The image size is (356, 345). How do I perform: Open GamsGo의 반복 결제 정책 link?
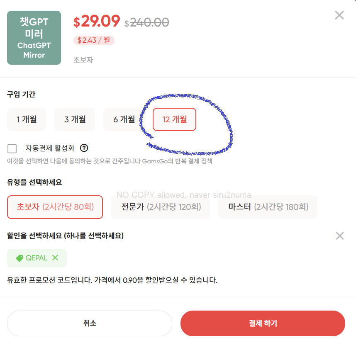(177, 161)
